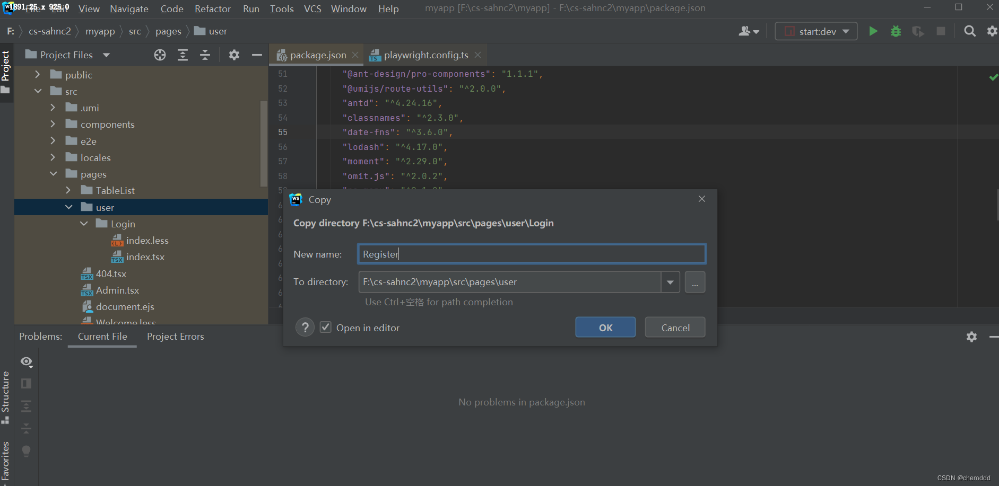Viewport: 999px width, 486px height.
Task: Click the myapp breadcrumb
Action: coord(100,31)
